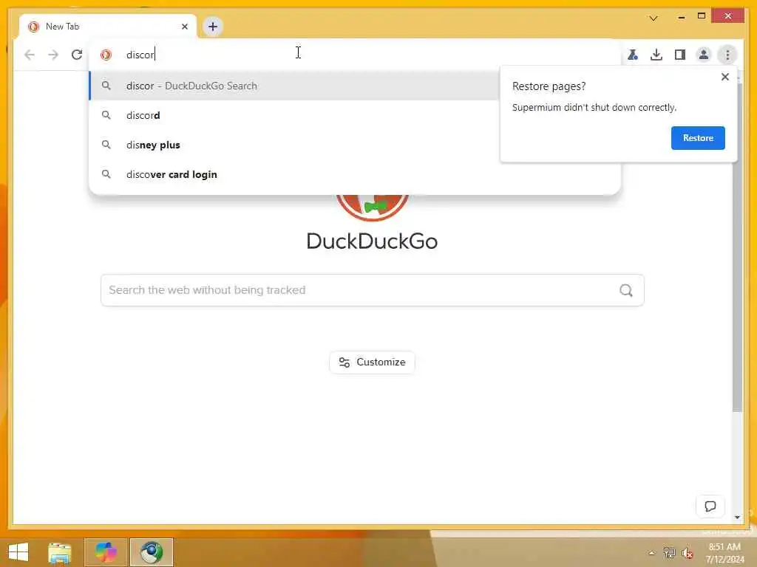Click the Restore button
757x567 pixels.
point(698,138)
